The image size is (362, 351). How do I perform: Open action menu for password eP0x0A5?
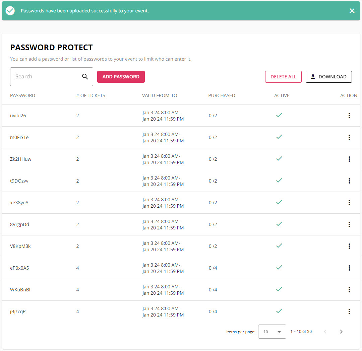pos(349,268)
